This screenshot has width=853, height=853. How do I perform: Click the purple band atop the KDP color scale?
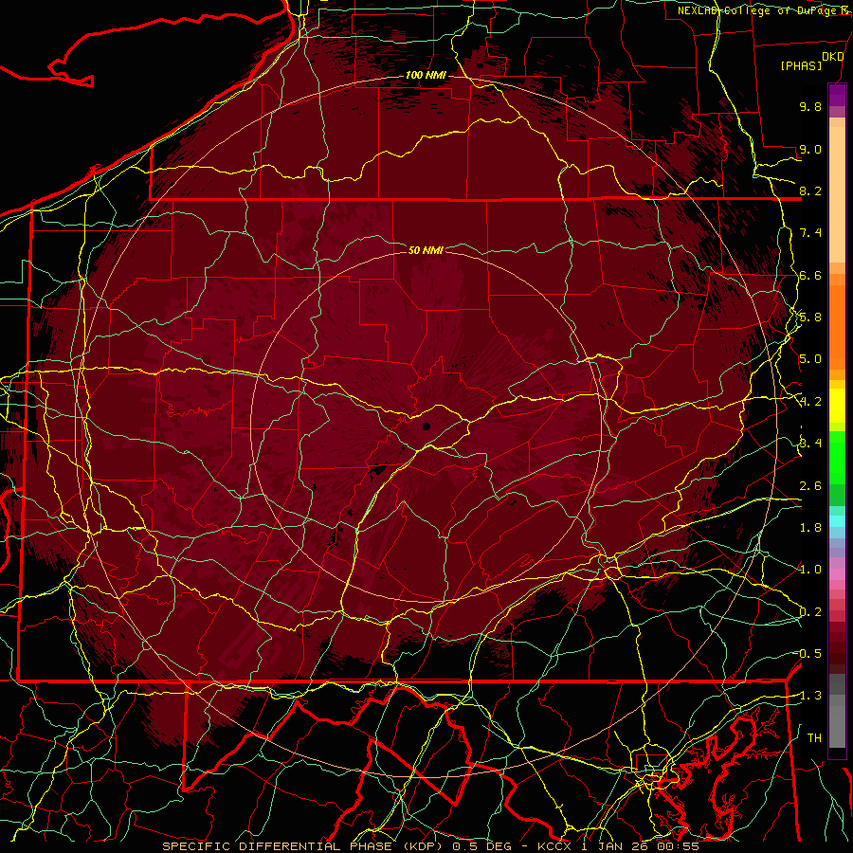click(x=837, y=95)
